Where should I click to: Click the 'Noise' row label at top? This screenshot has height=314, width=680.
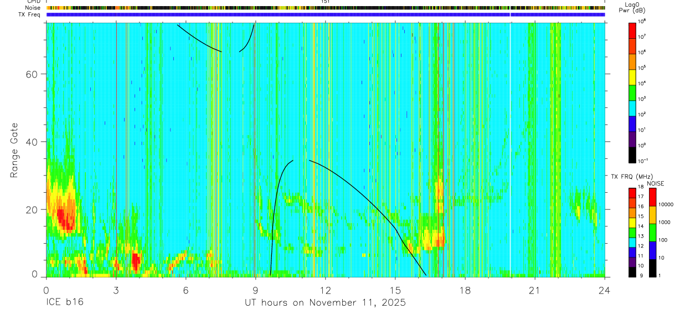pos(33,8)
